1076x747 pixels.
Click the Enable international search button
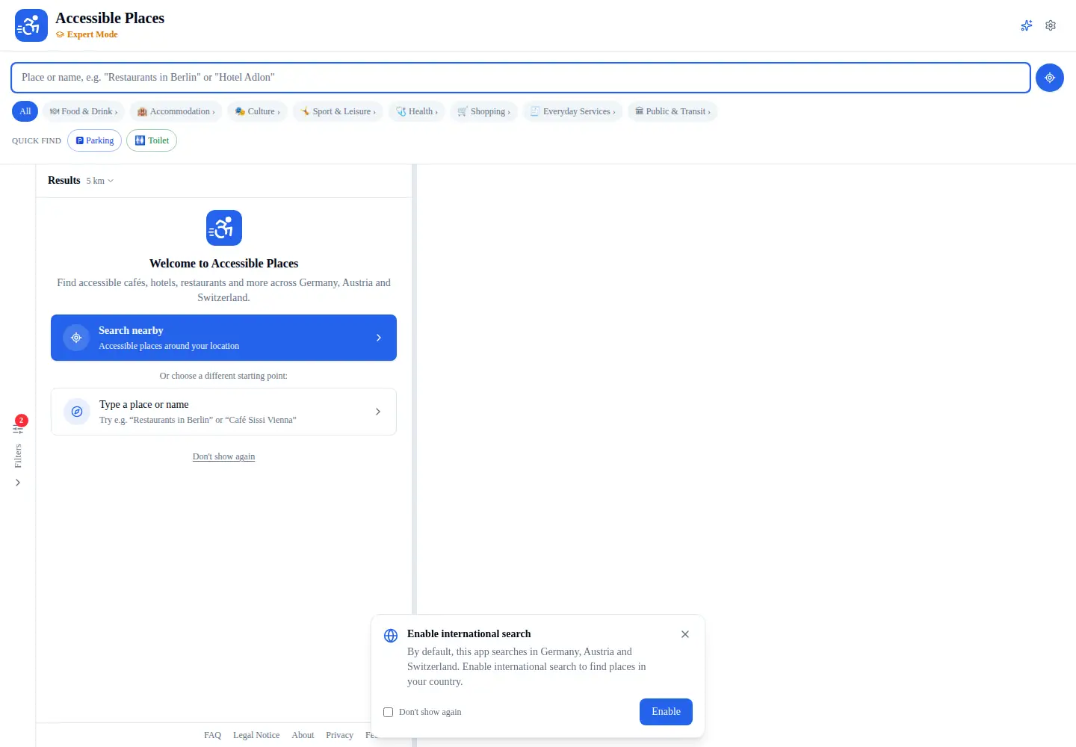pos(666,712)
